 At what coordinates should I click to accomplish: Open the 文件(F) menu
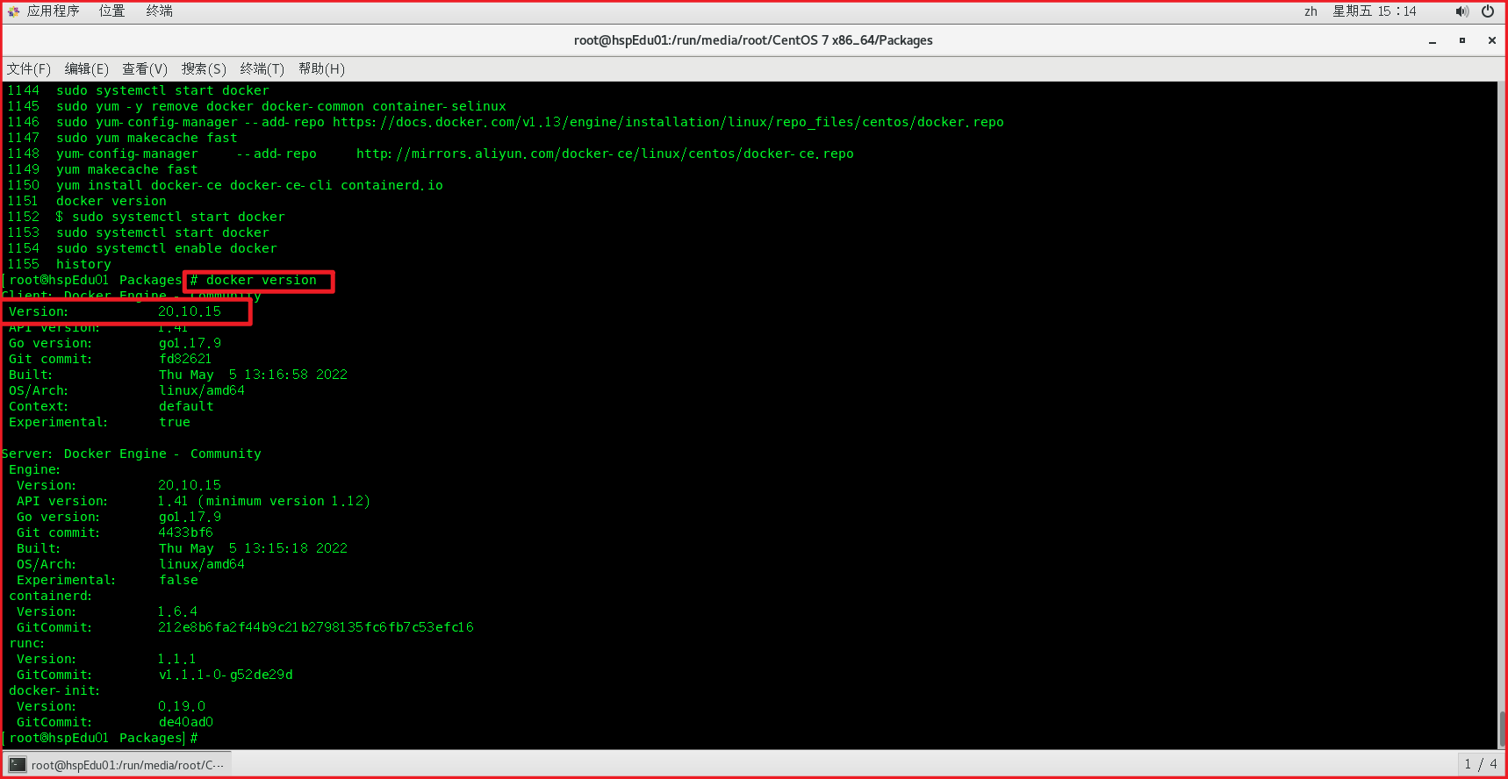click(29, 68)
